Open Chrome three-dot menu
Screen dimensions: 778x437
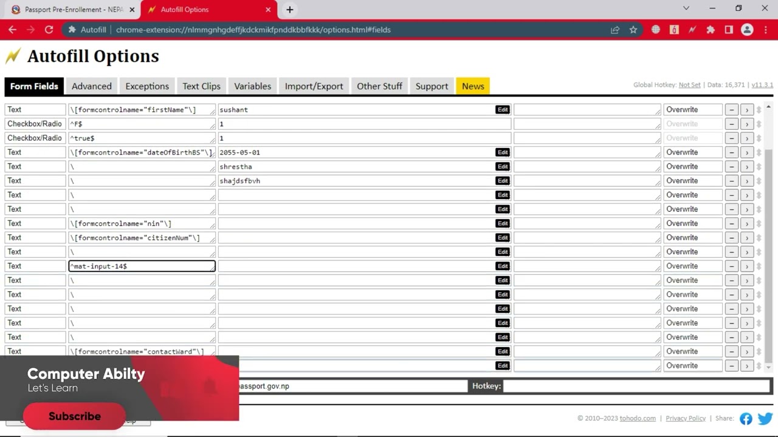coord(766,30)
